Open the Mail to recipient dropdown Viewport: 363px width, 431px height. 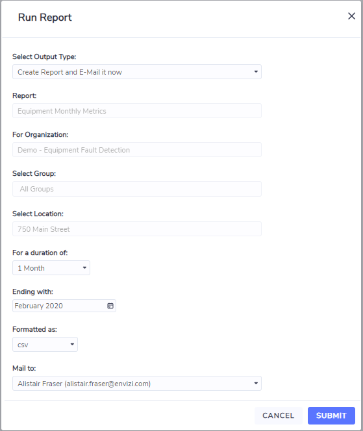pyautogui.click(x=136, y=384)
